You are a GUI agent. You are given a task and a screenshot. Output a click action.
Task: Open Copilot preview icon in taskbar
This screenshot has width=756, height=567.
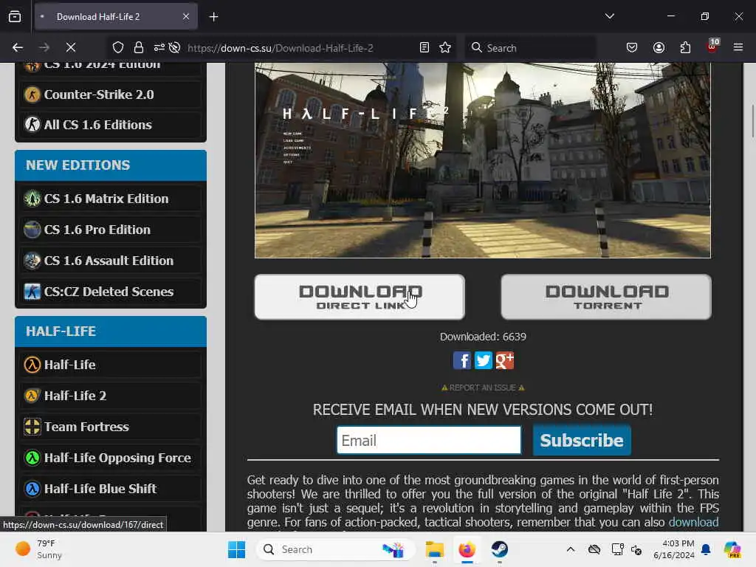point(732,549)
